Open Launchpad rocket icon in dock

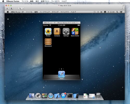click(x=38, y=96)
